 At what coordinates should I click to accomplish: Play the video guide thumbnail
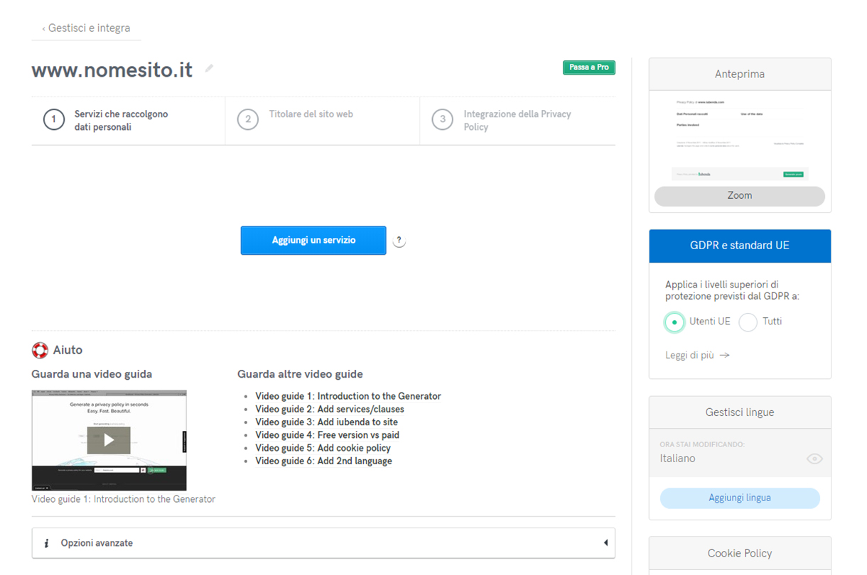coord(109,440)
